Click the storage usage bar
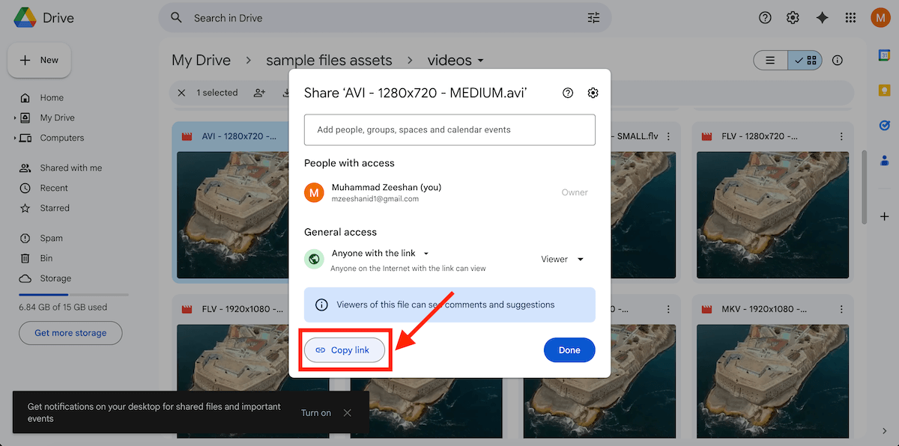 pyautogui.click(x=73, y=295)
